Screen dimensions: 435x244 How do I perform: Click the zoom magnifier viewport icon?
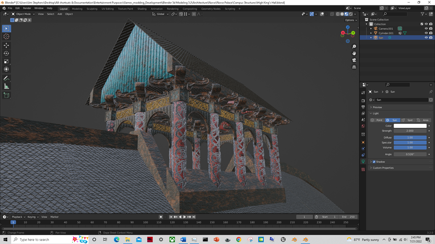pos(354,46)
